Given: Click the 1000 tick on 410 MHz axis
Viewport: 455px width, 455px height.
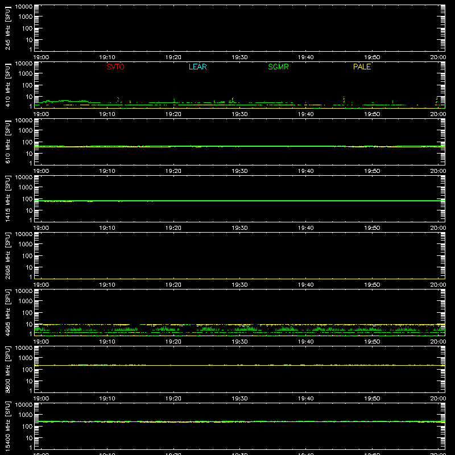Looking at the screenshot, I should click(x=26, y=74).
